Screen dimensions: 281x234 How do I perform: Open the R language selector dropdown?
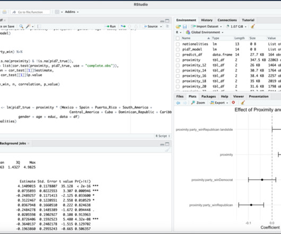pyautogui.click(x=179, y=32)
